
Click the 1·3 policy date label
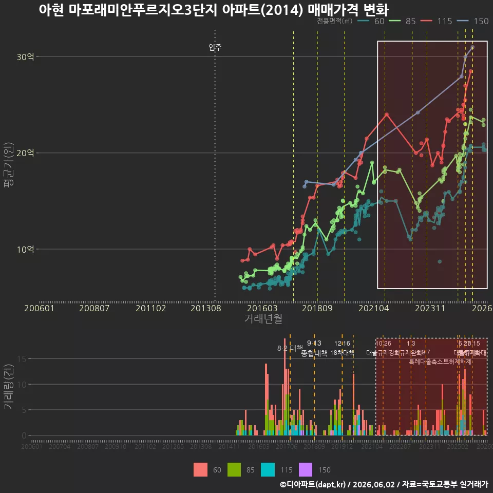pos(411,344)
